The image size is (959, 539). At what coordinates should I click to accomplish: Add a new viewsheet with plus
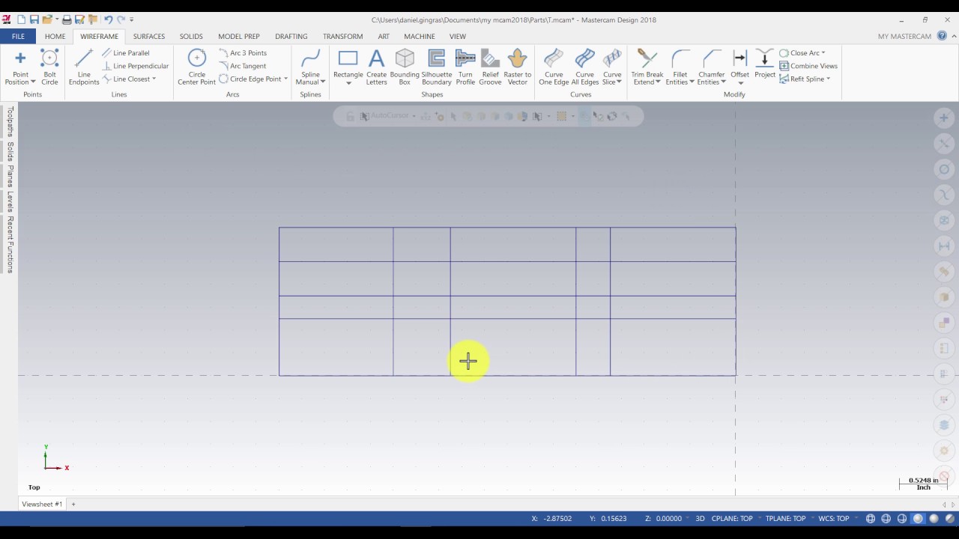(73, 504)
